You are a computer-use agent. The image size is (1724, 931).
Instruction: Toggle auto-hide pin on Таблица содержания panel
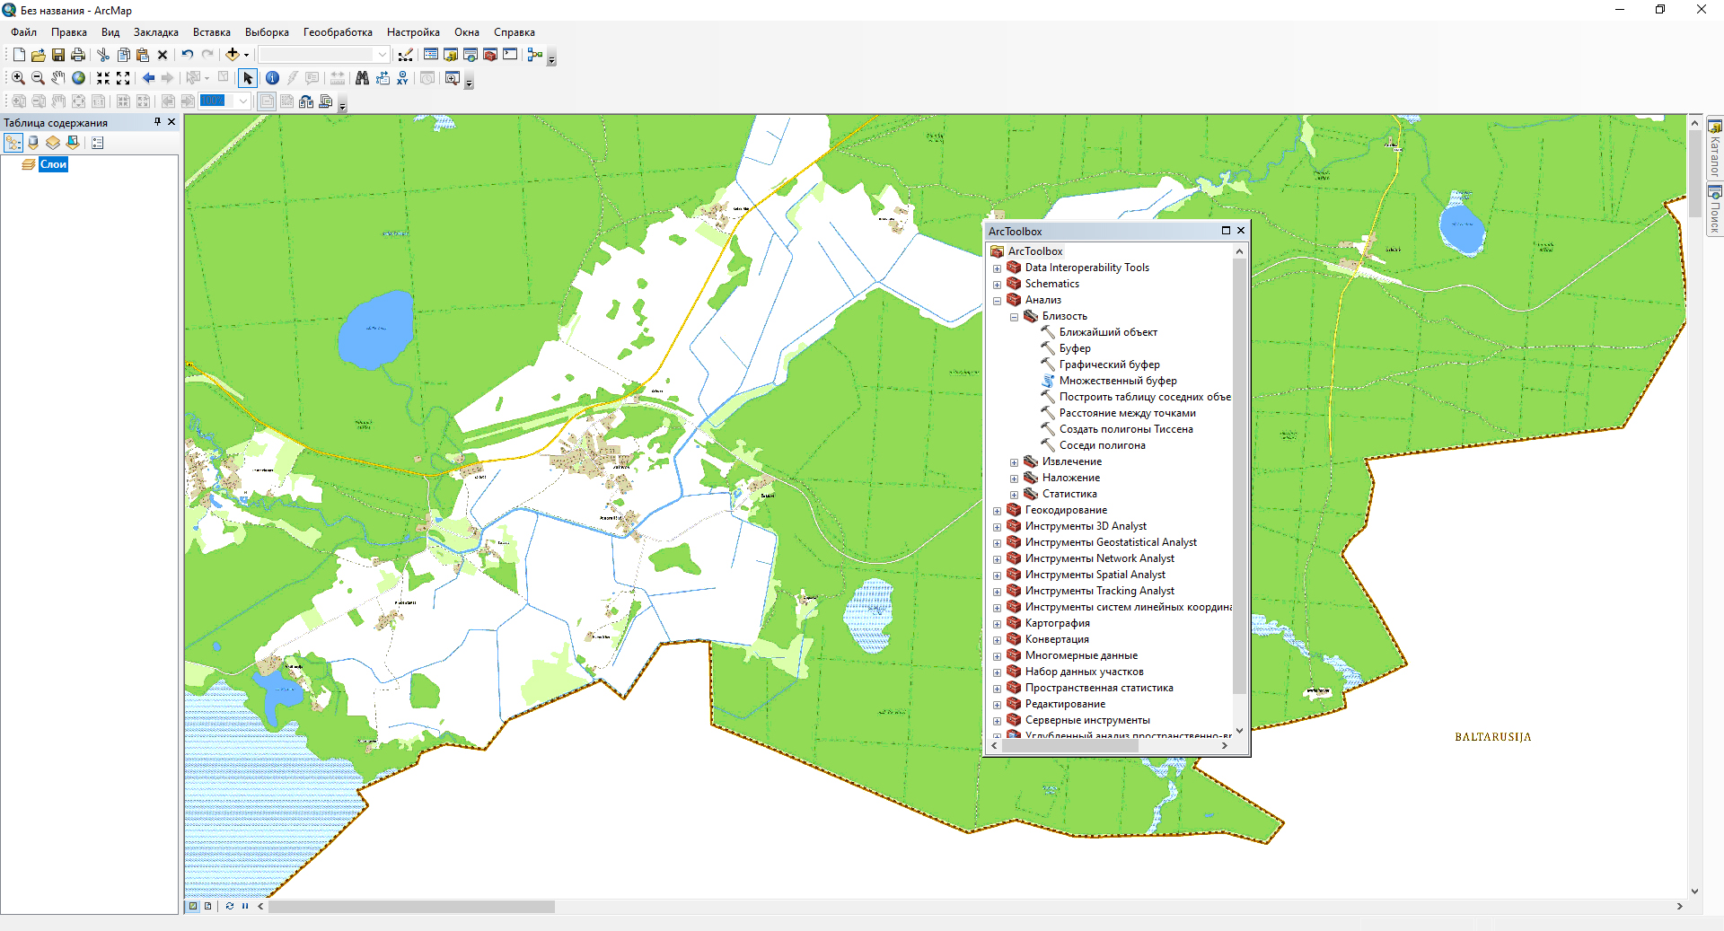pyautogui.click(x=157, y=122)
